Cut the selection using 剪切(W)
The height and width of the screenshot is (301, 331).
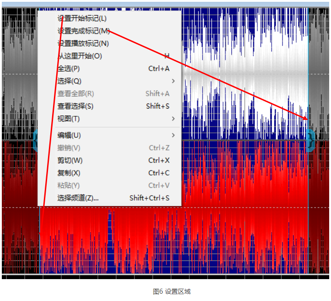pyautogui.click(x=70, y=161)
